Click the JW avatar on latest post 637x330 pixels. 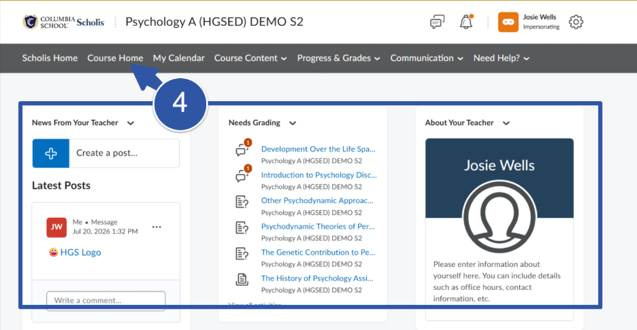point(56,227)
